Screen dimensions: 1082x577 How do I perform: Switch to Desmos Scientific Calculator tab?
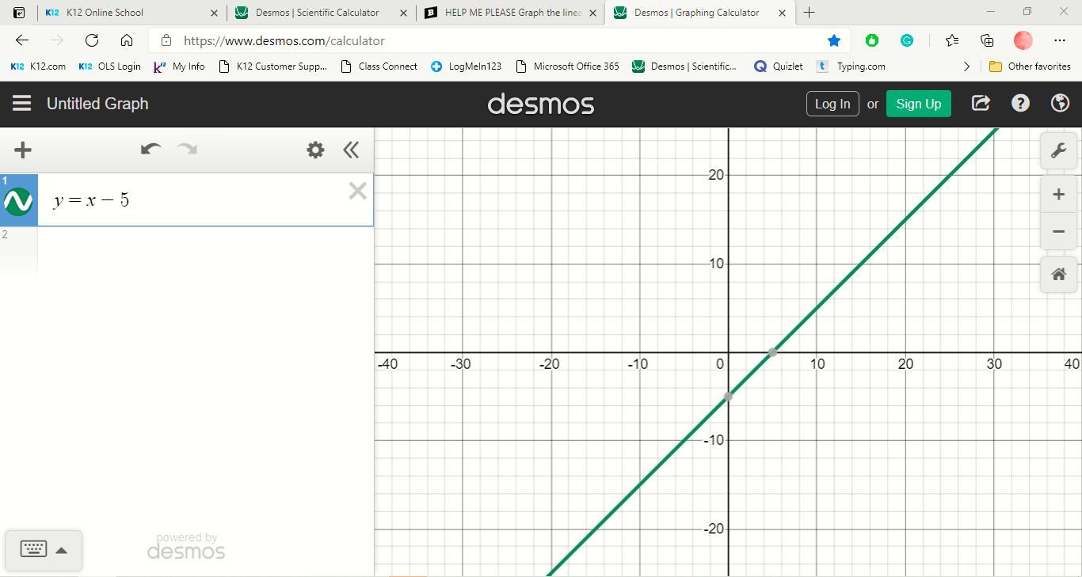coord(321,13)
